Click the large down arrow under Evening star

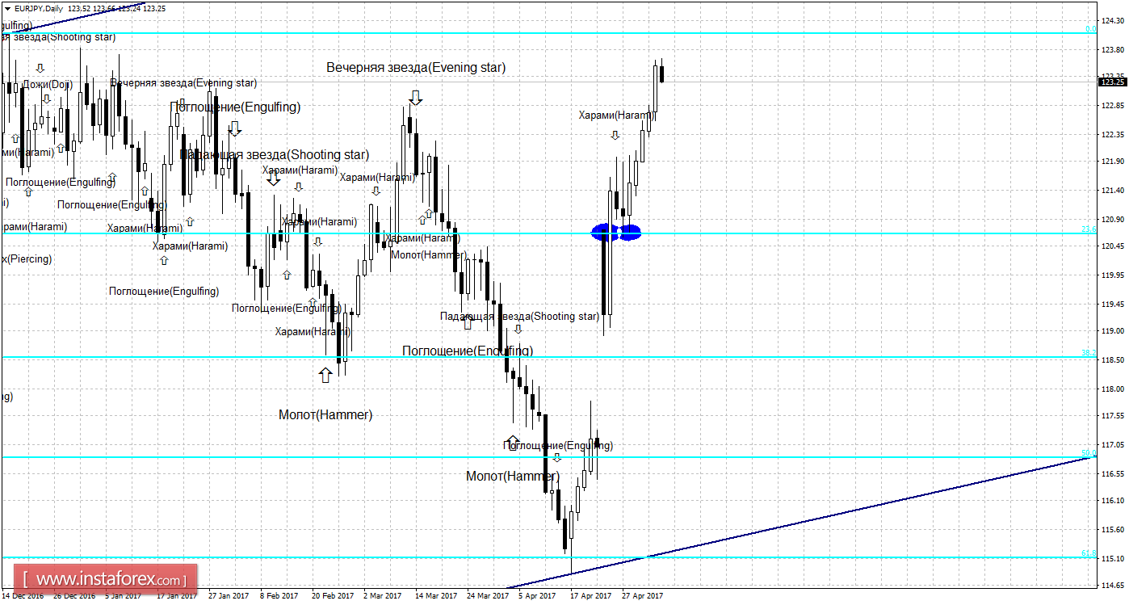tap(415, 98)
